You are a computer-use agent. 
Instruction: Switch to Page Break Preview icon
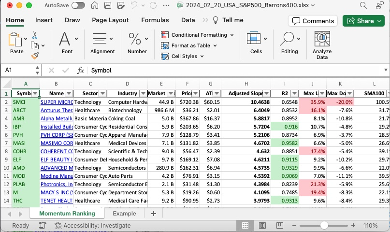[279, 226]
